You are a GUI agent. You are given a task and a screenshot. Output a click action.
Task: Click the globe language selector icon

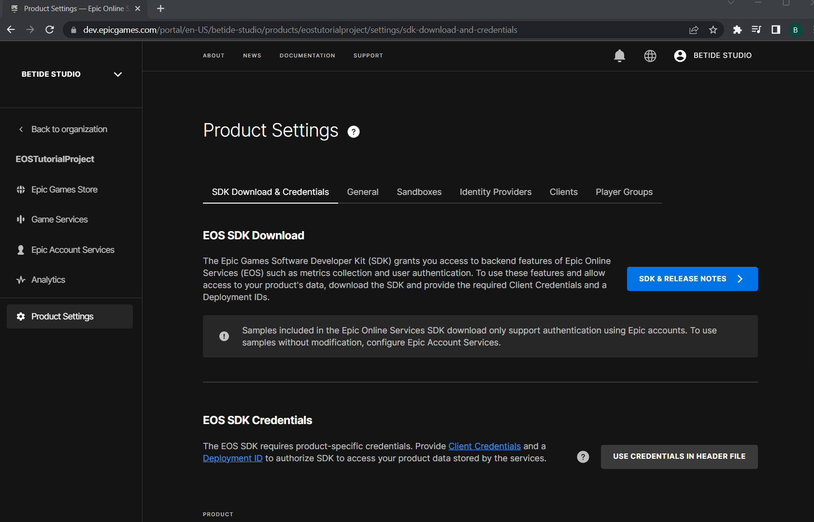click(650, 56)
